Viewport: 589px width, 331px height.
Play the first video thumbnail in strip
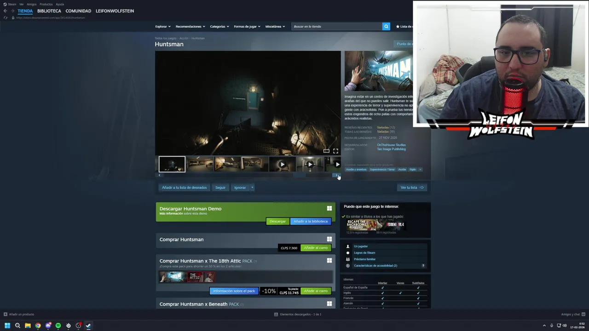282,164
